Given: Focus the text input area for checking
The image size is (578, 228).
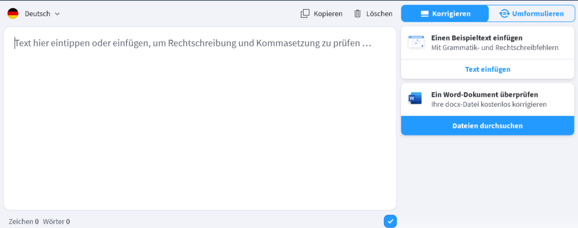Looking at the screenshot, I should [200, 119].
